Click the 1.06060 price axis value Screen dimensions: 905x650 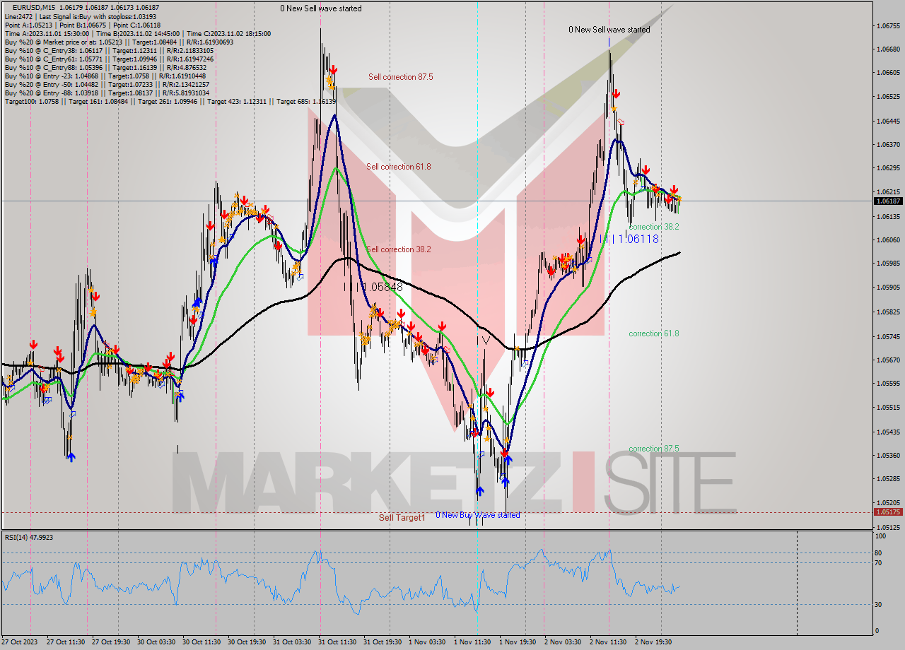coord(888,240)
